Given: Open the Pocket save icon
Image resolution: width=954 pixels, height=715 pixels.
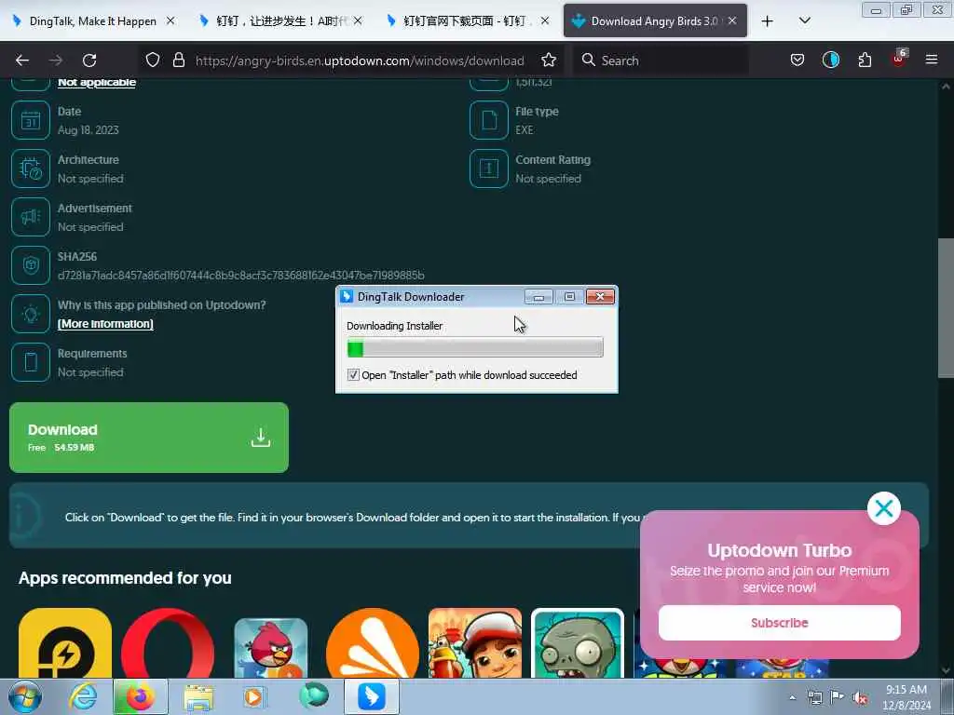Looking at the screenshot, I should [797, 60].
